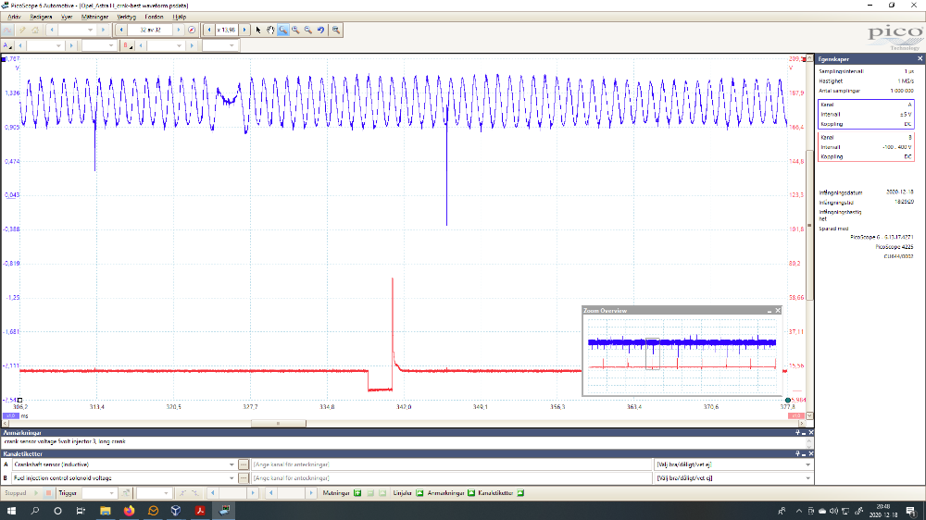Click the zoom in magnifier icon
The height and width of the screenshot is (520, 926).
pyautogui.click(x=295, y=30)
